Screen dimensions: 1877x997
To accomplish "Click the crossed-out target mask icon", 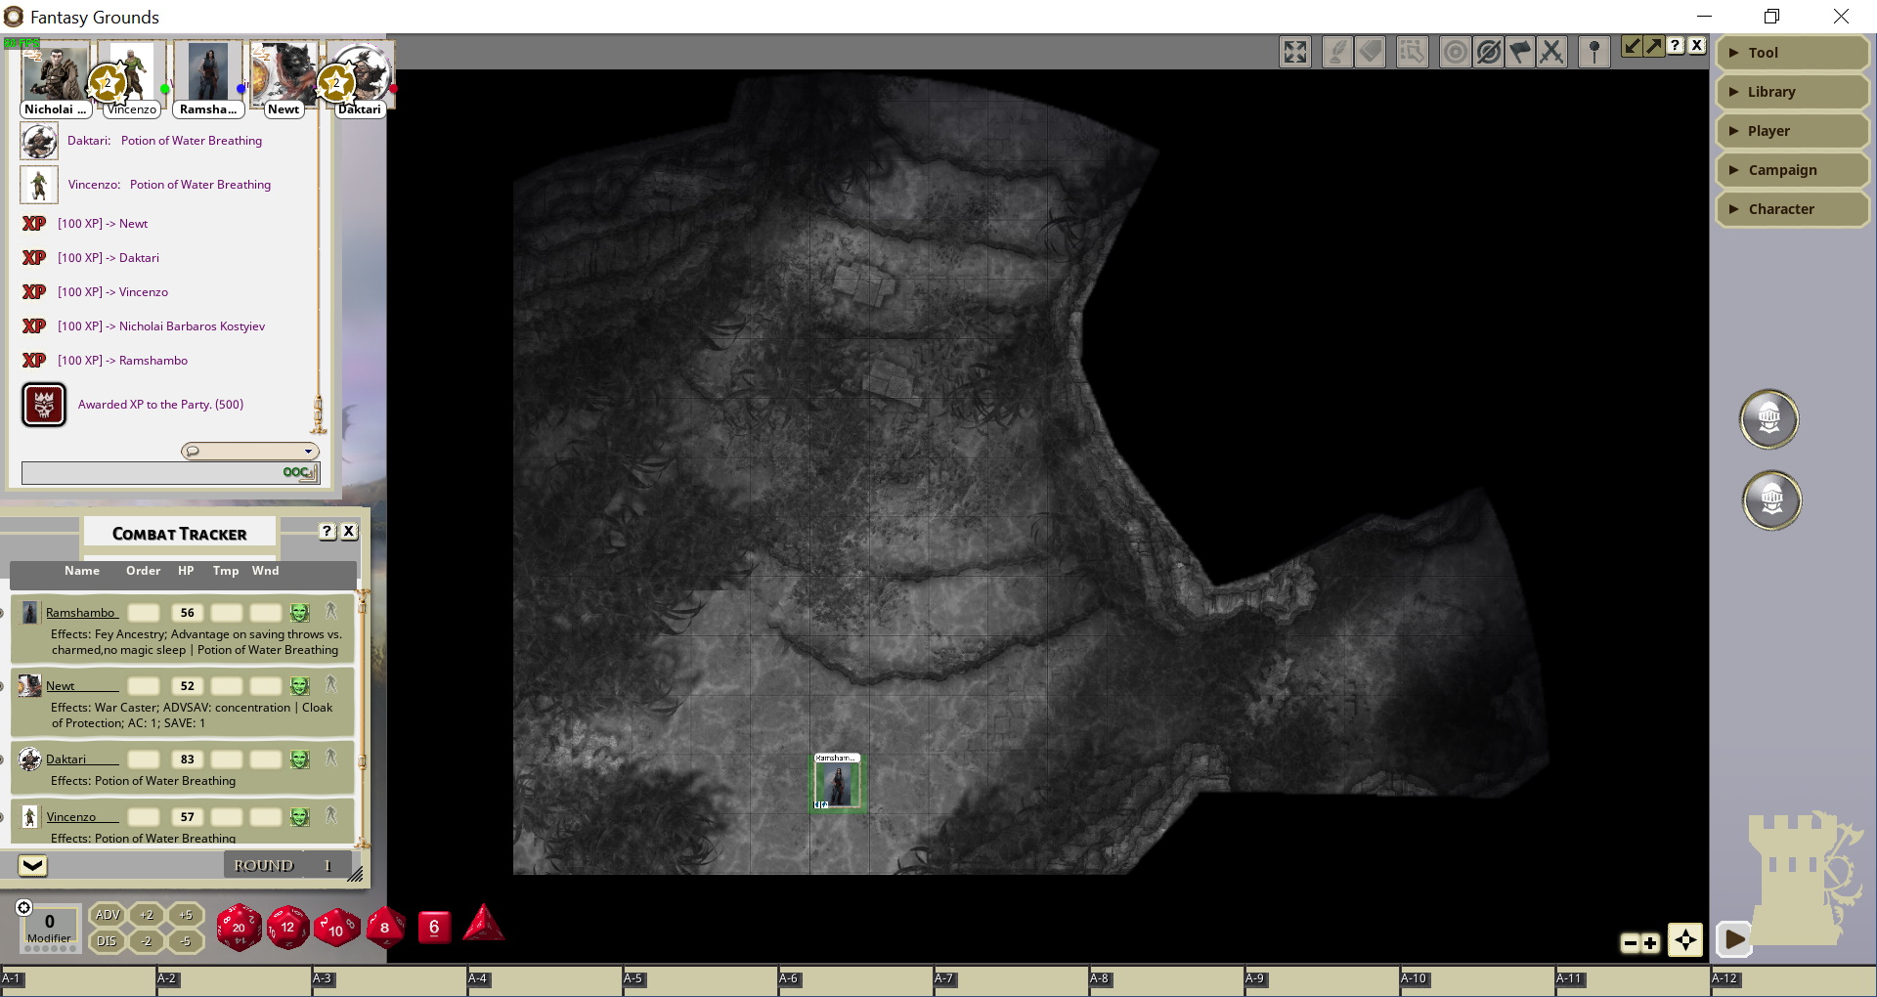I will 1488,52.
